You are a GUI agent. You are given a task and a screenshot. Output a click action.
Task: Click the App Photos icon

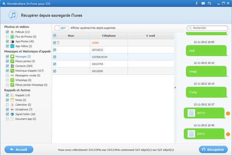12,41
